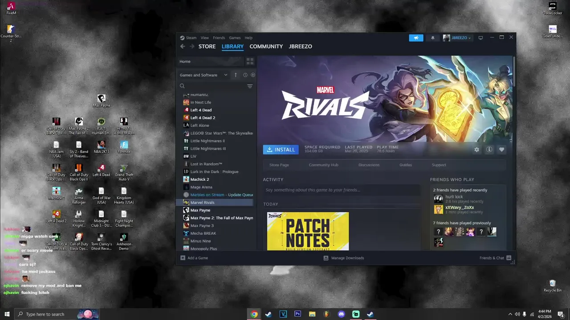Image resolution: width=570 pixels, height=320 pixels.
Task: Add Marvel Rivals to favorites heart
Action: [501, 150]
